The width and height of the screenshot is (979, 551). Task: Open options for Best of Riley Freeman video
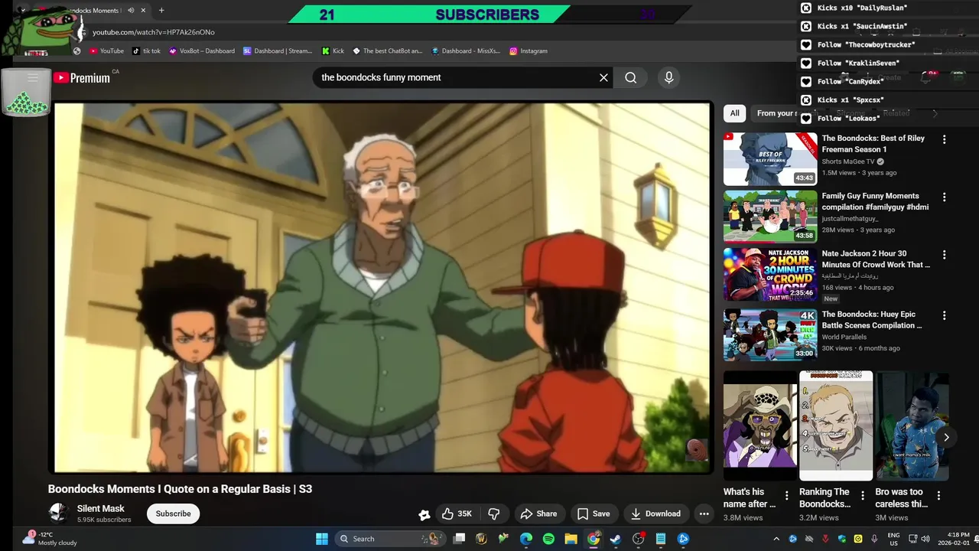[944, 139]
